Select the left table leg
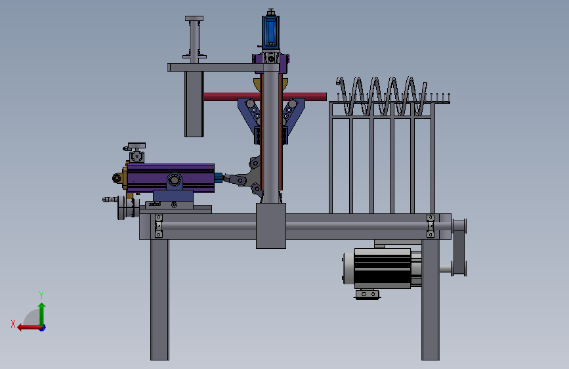This screenshot has height=369, width=569. pos(159,299)
